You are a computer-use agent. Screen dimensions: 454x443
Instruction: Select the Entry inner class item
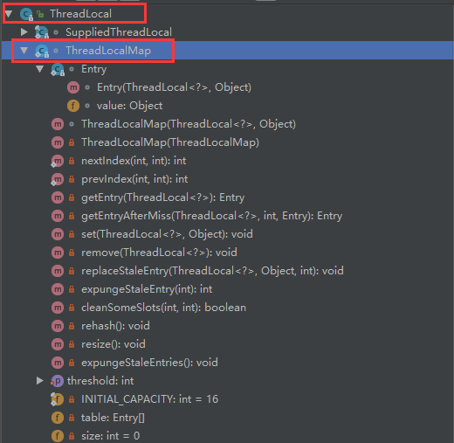94,69
